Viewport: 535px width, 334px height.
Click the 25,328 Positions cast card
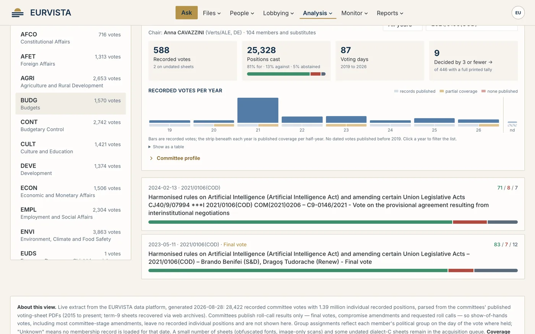point(286,61)
